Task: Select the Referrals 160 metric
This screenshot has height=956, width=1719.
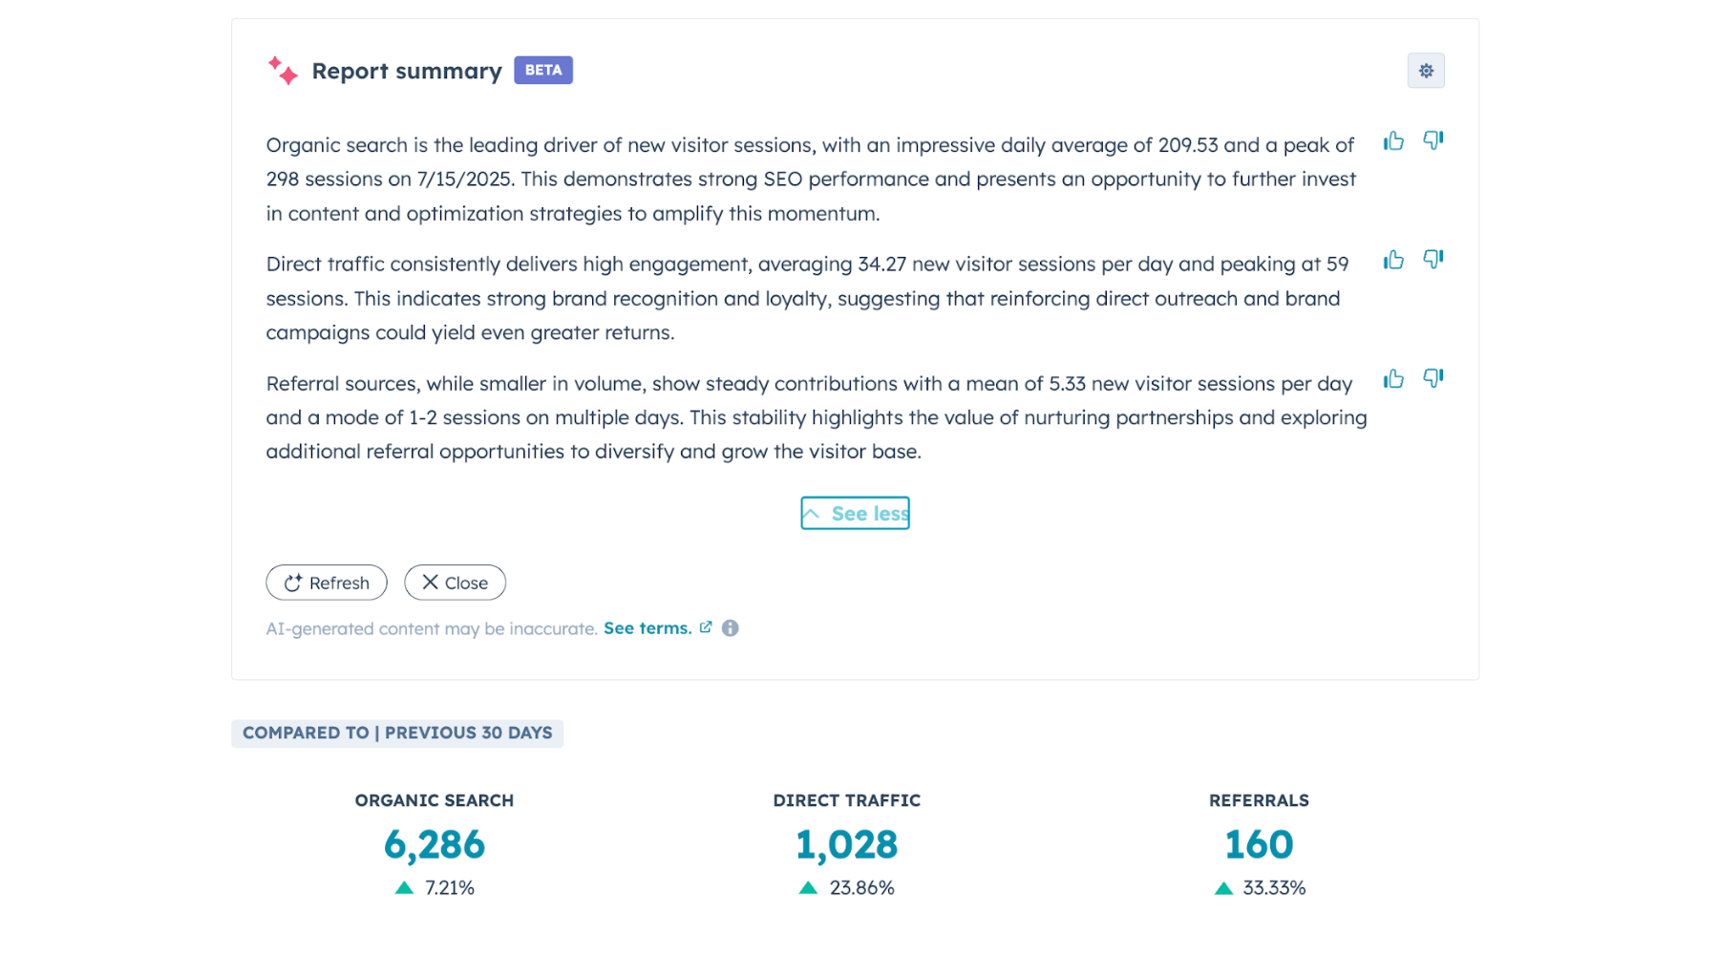Action: (x=1259, y=844)
